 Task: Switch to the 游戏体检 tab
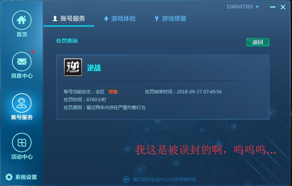[120, 18]
